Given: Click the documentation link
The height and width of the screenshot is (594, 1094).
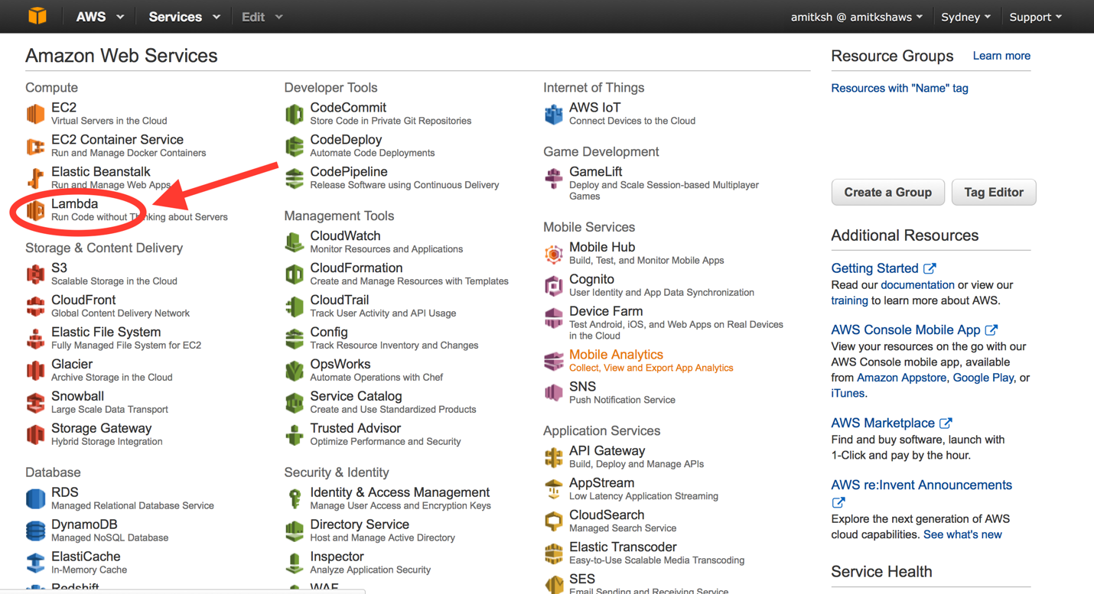Looking at the screenshot, I should coord(917,284).
